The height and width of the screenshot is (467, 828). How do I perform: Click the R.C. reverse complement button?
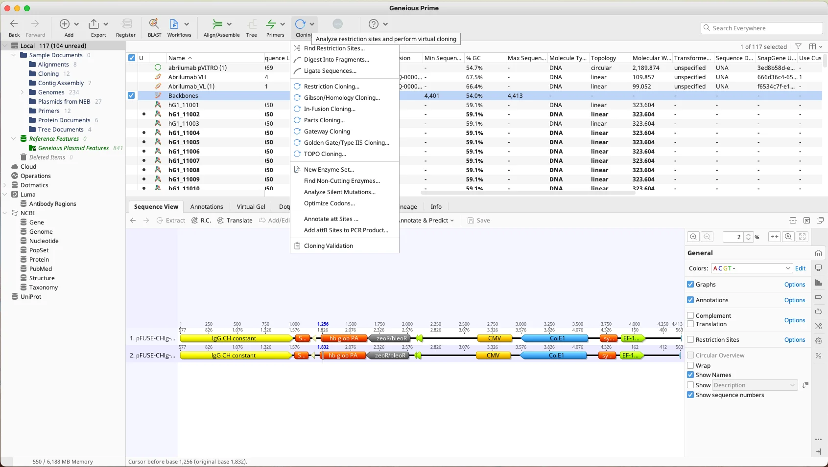click(201, 221)
